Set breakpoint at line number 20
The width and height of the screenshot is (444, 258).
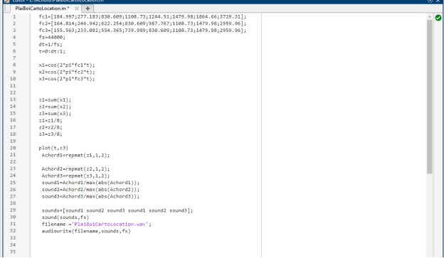pyautogui.click(x=13, y=148)
